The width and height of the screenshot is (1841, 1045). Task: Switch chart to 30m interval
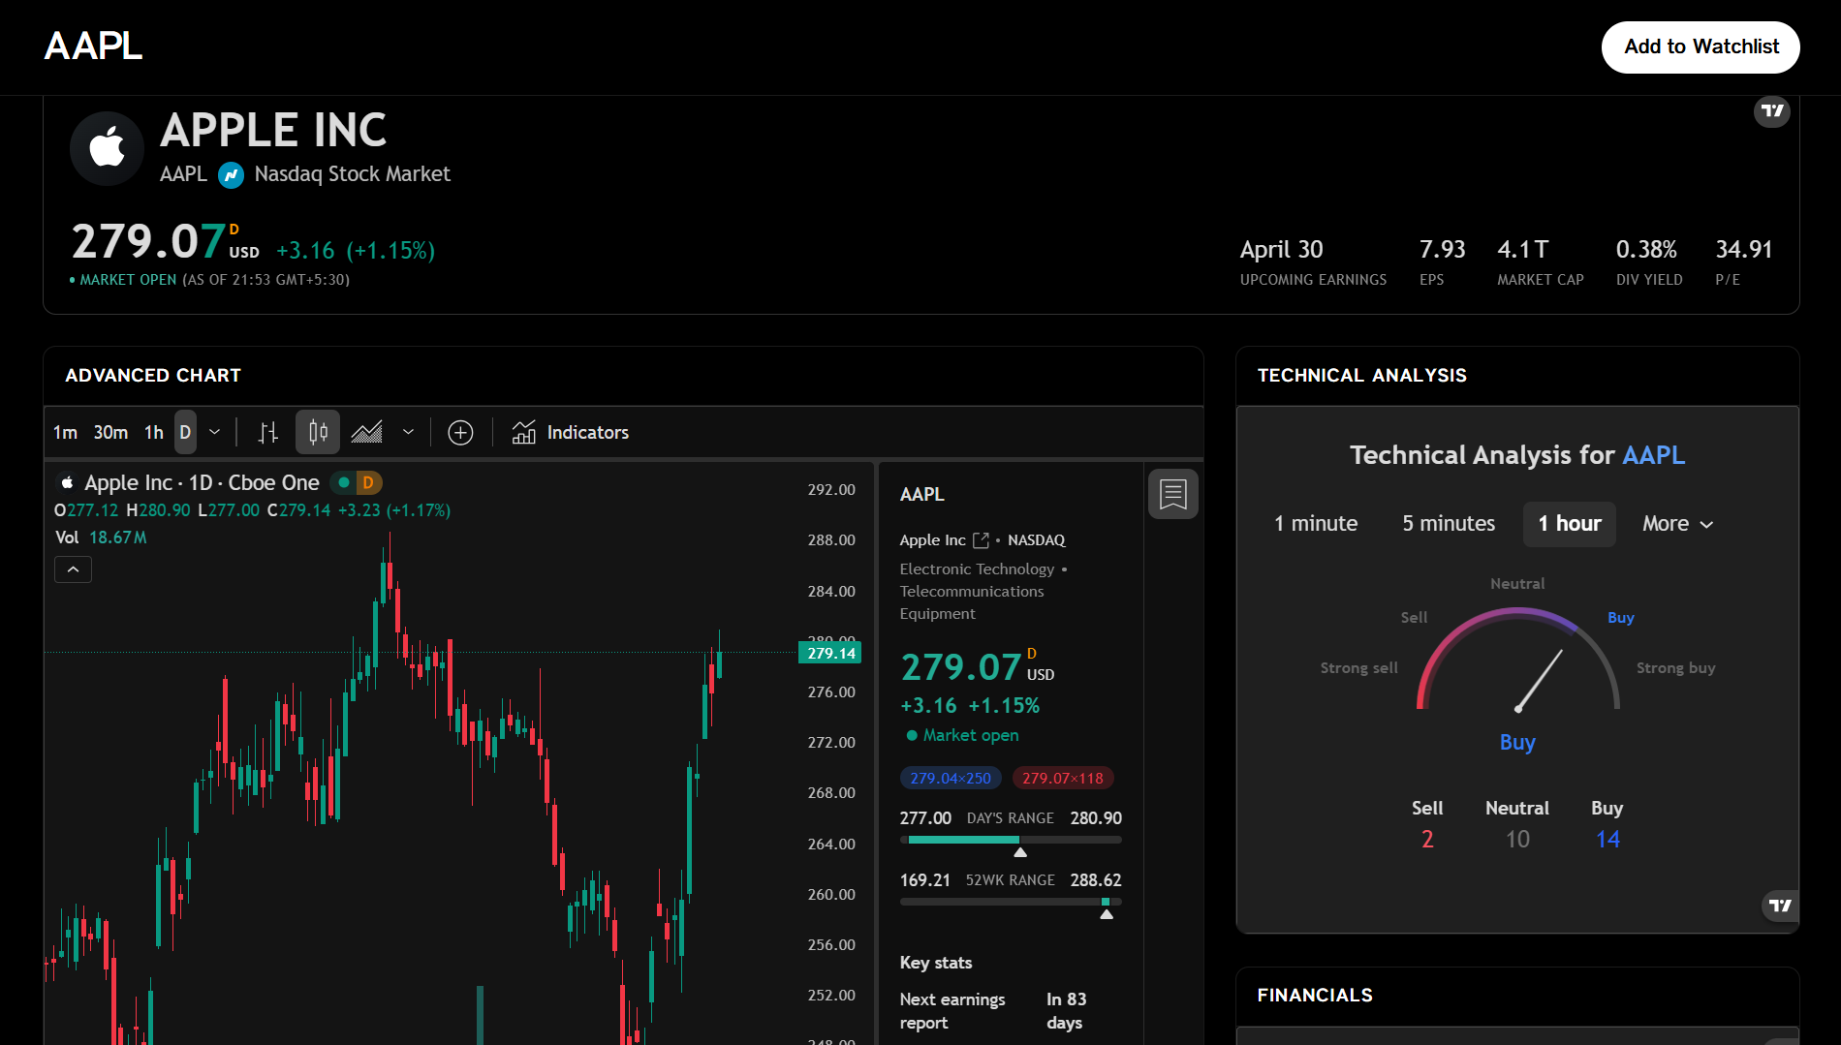110,433
